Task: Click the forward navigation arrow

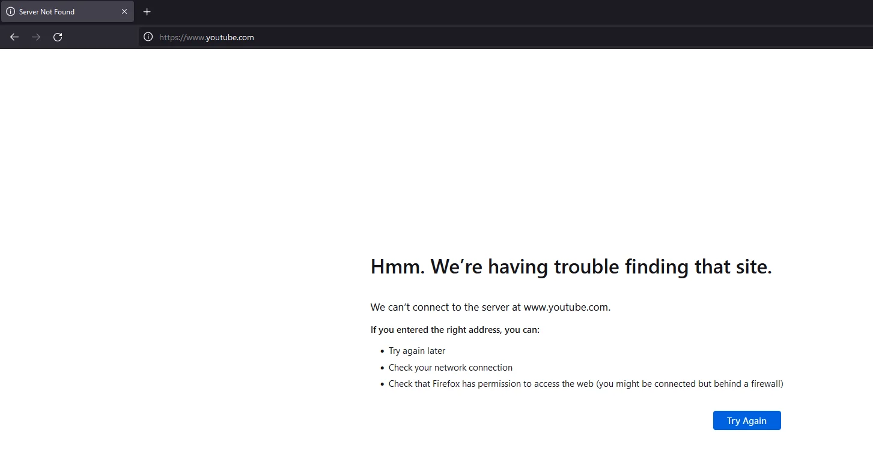Action: click(x=36, y=37)
